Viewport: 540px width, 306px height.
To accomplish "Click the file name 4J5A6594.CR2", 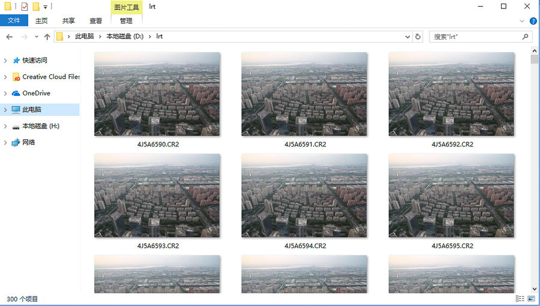I will pos(305,246).
